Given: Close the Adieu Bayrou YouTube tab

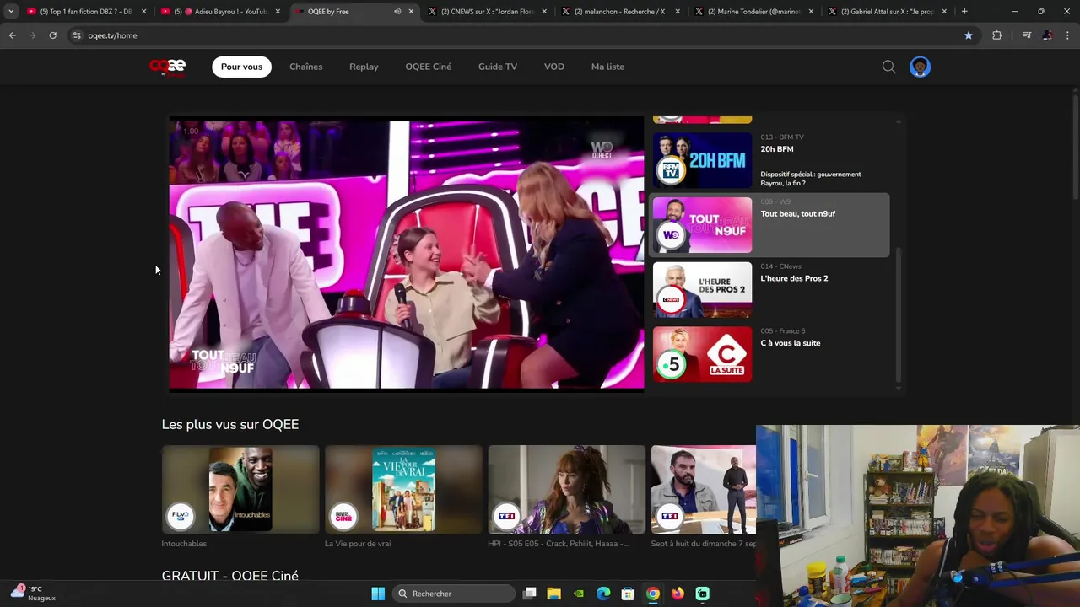Looking at the screenshot, I should coord(278,12).
